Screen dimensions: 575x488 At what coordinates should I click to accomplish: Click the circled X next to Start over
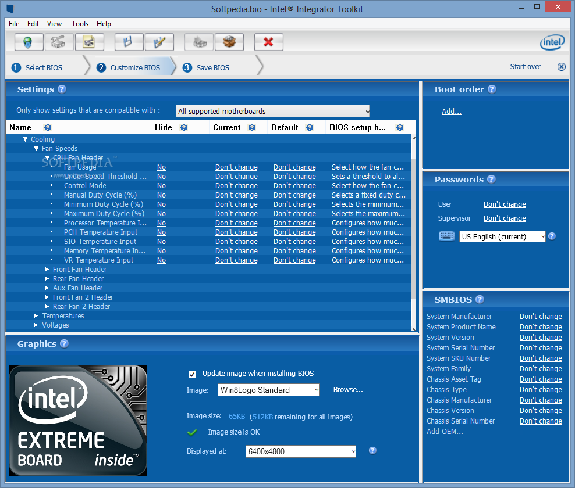point(561,67)
